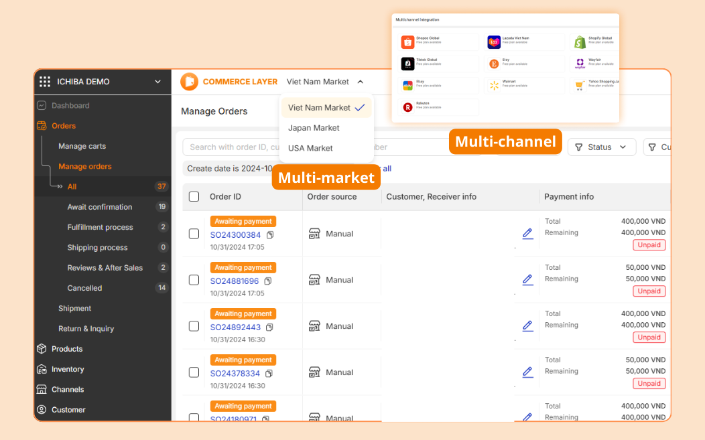The height and width of the screenshot is (440, 705).
Task: Edit receiver info for order SO24881696
Action: pos(528,279)
